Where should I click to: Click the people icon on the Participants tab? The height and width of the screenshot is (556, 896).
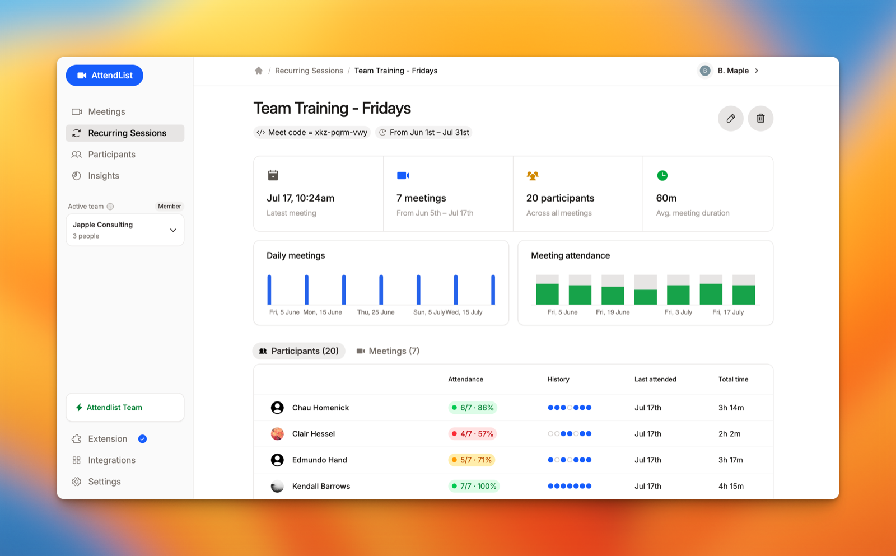(263, 351)
